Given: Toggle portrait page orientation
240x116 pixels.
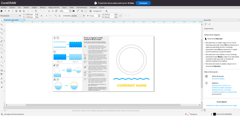Looking at the screenshot, I should 46,16.
